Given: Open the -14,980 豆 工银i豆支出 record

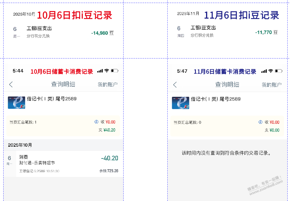Looking at the screenshot, I should coord(63,32).
